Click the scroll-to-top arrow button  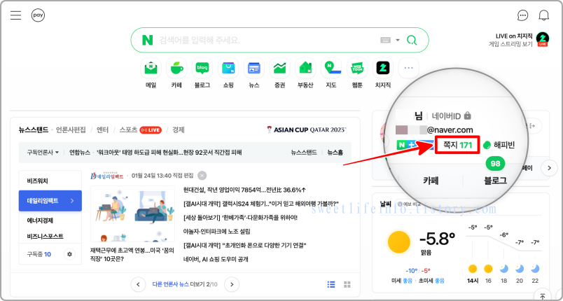tap(542, 295)
